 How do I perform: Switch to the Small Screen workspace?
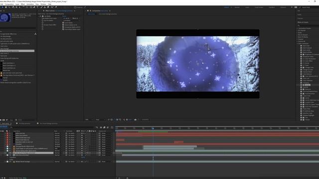coord(259,7)
